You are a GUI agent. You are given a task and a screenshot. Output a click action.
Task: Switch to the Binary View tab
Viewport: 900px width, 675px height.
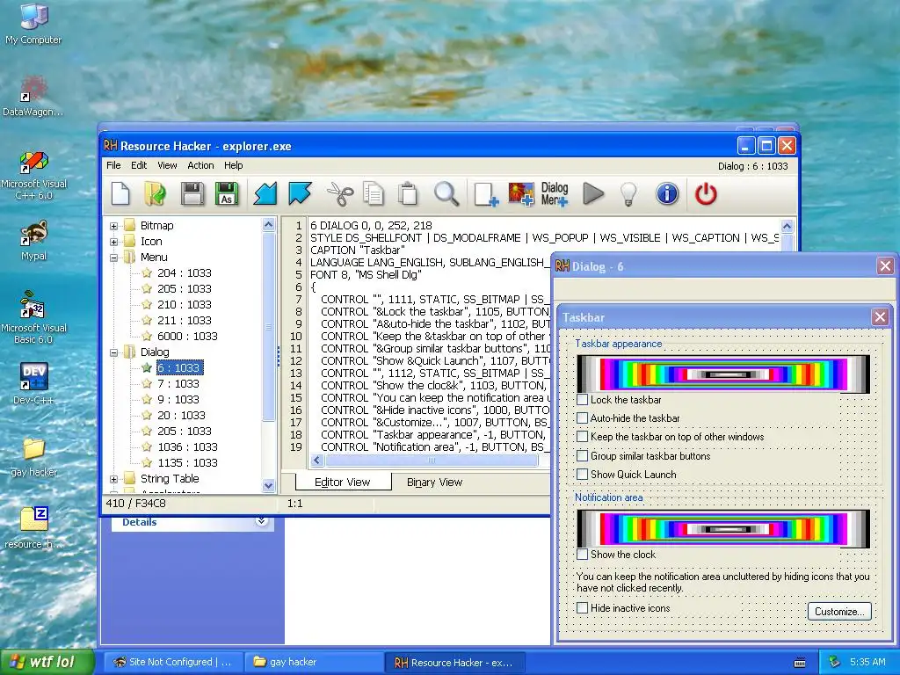click(x=434, y=483)
